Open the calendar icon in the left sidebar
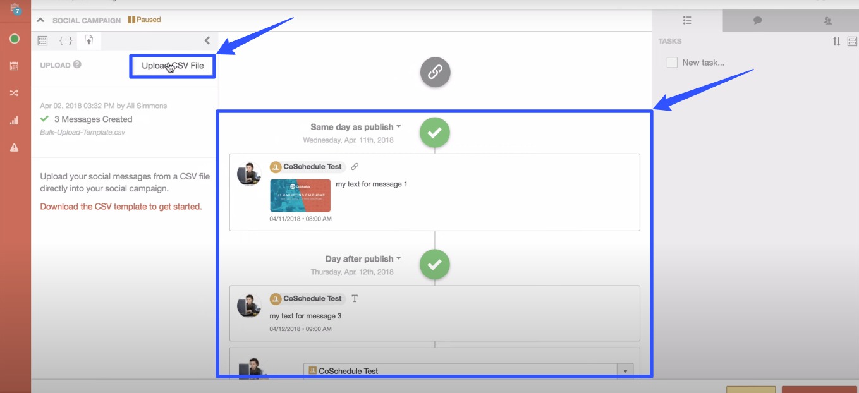 [x=14, y=66]
